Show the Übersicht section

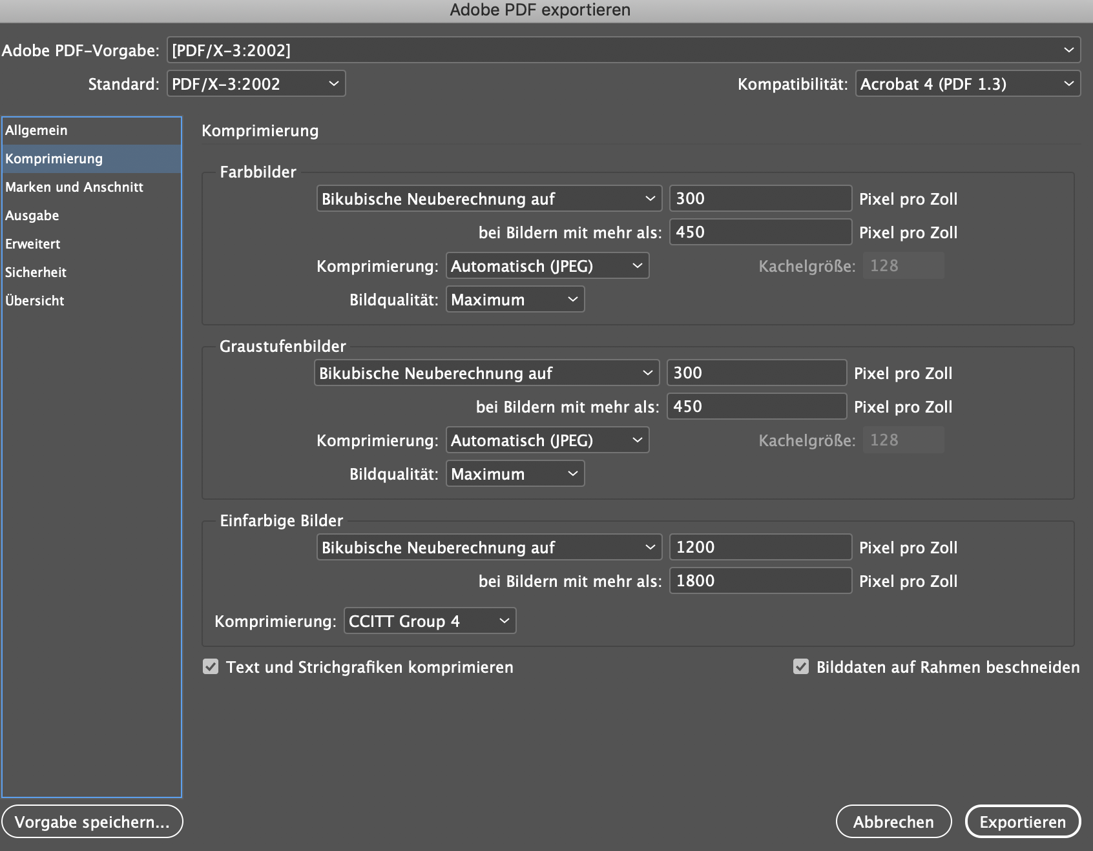(92, 301)
